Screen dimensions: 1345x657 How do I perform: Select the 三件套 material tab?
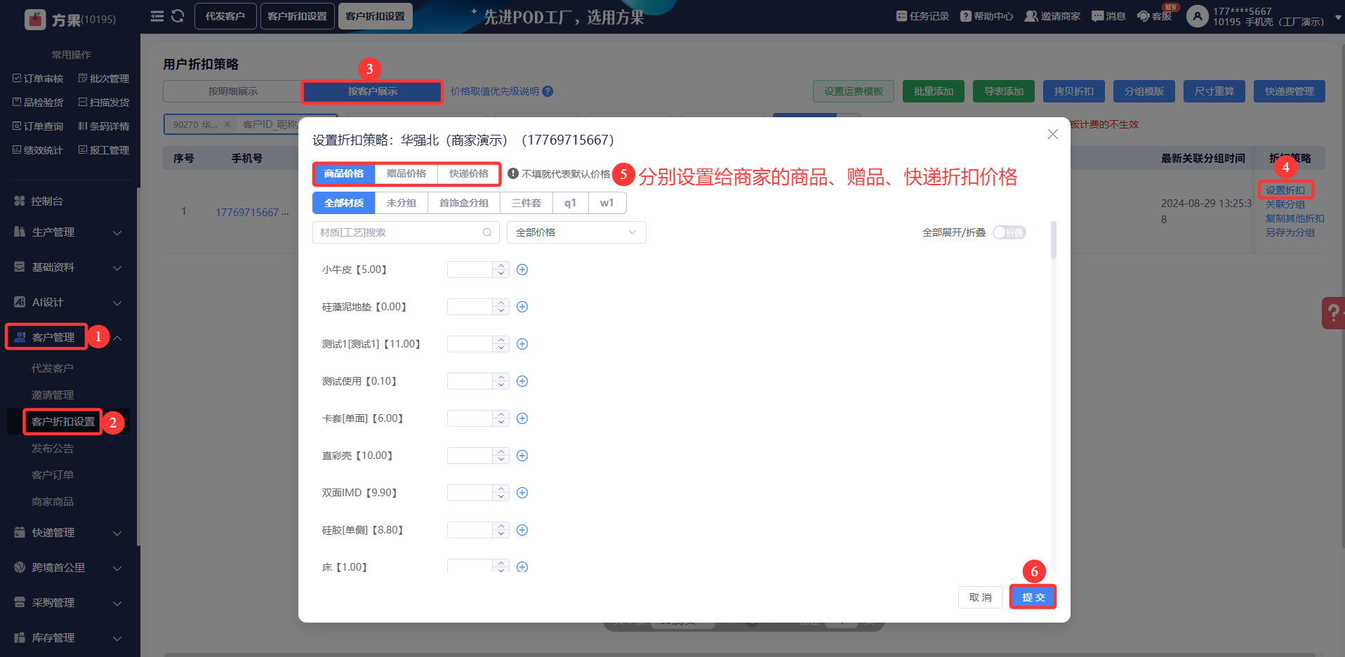[526, 203]
